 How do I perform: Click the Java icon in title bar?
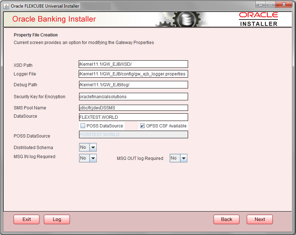tap(6, 6)
